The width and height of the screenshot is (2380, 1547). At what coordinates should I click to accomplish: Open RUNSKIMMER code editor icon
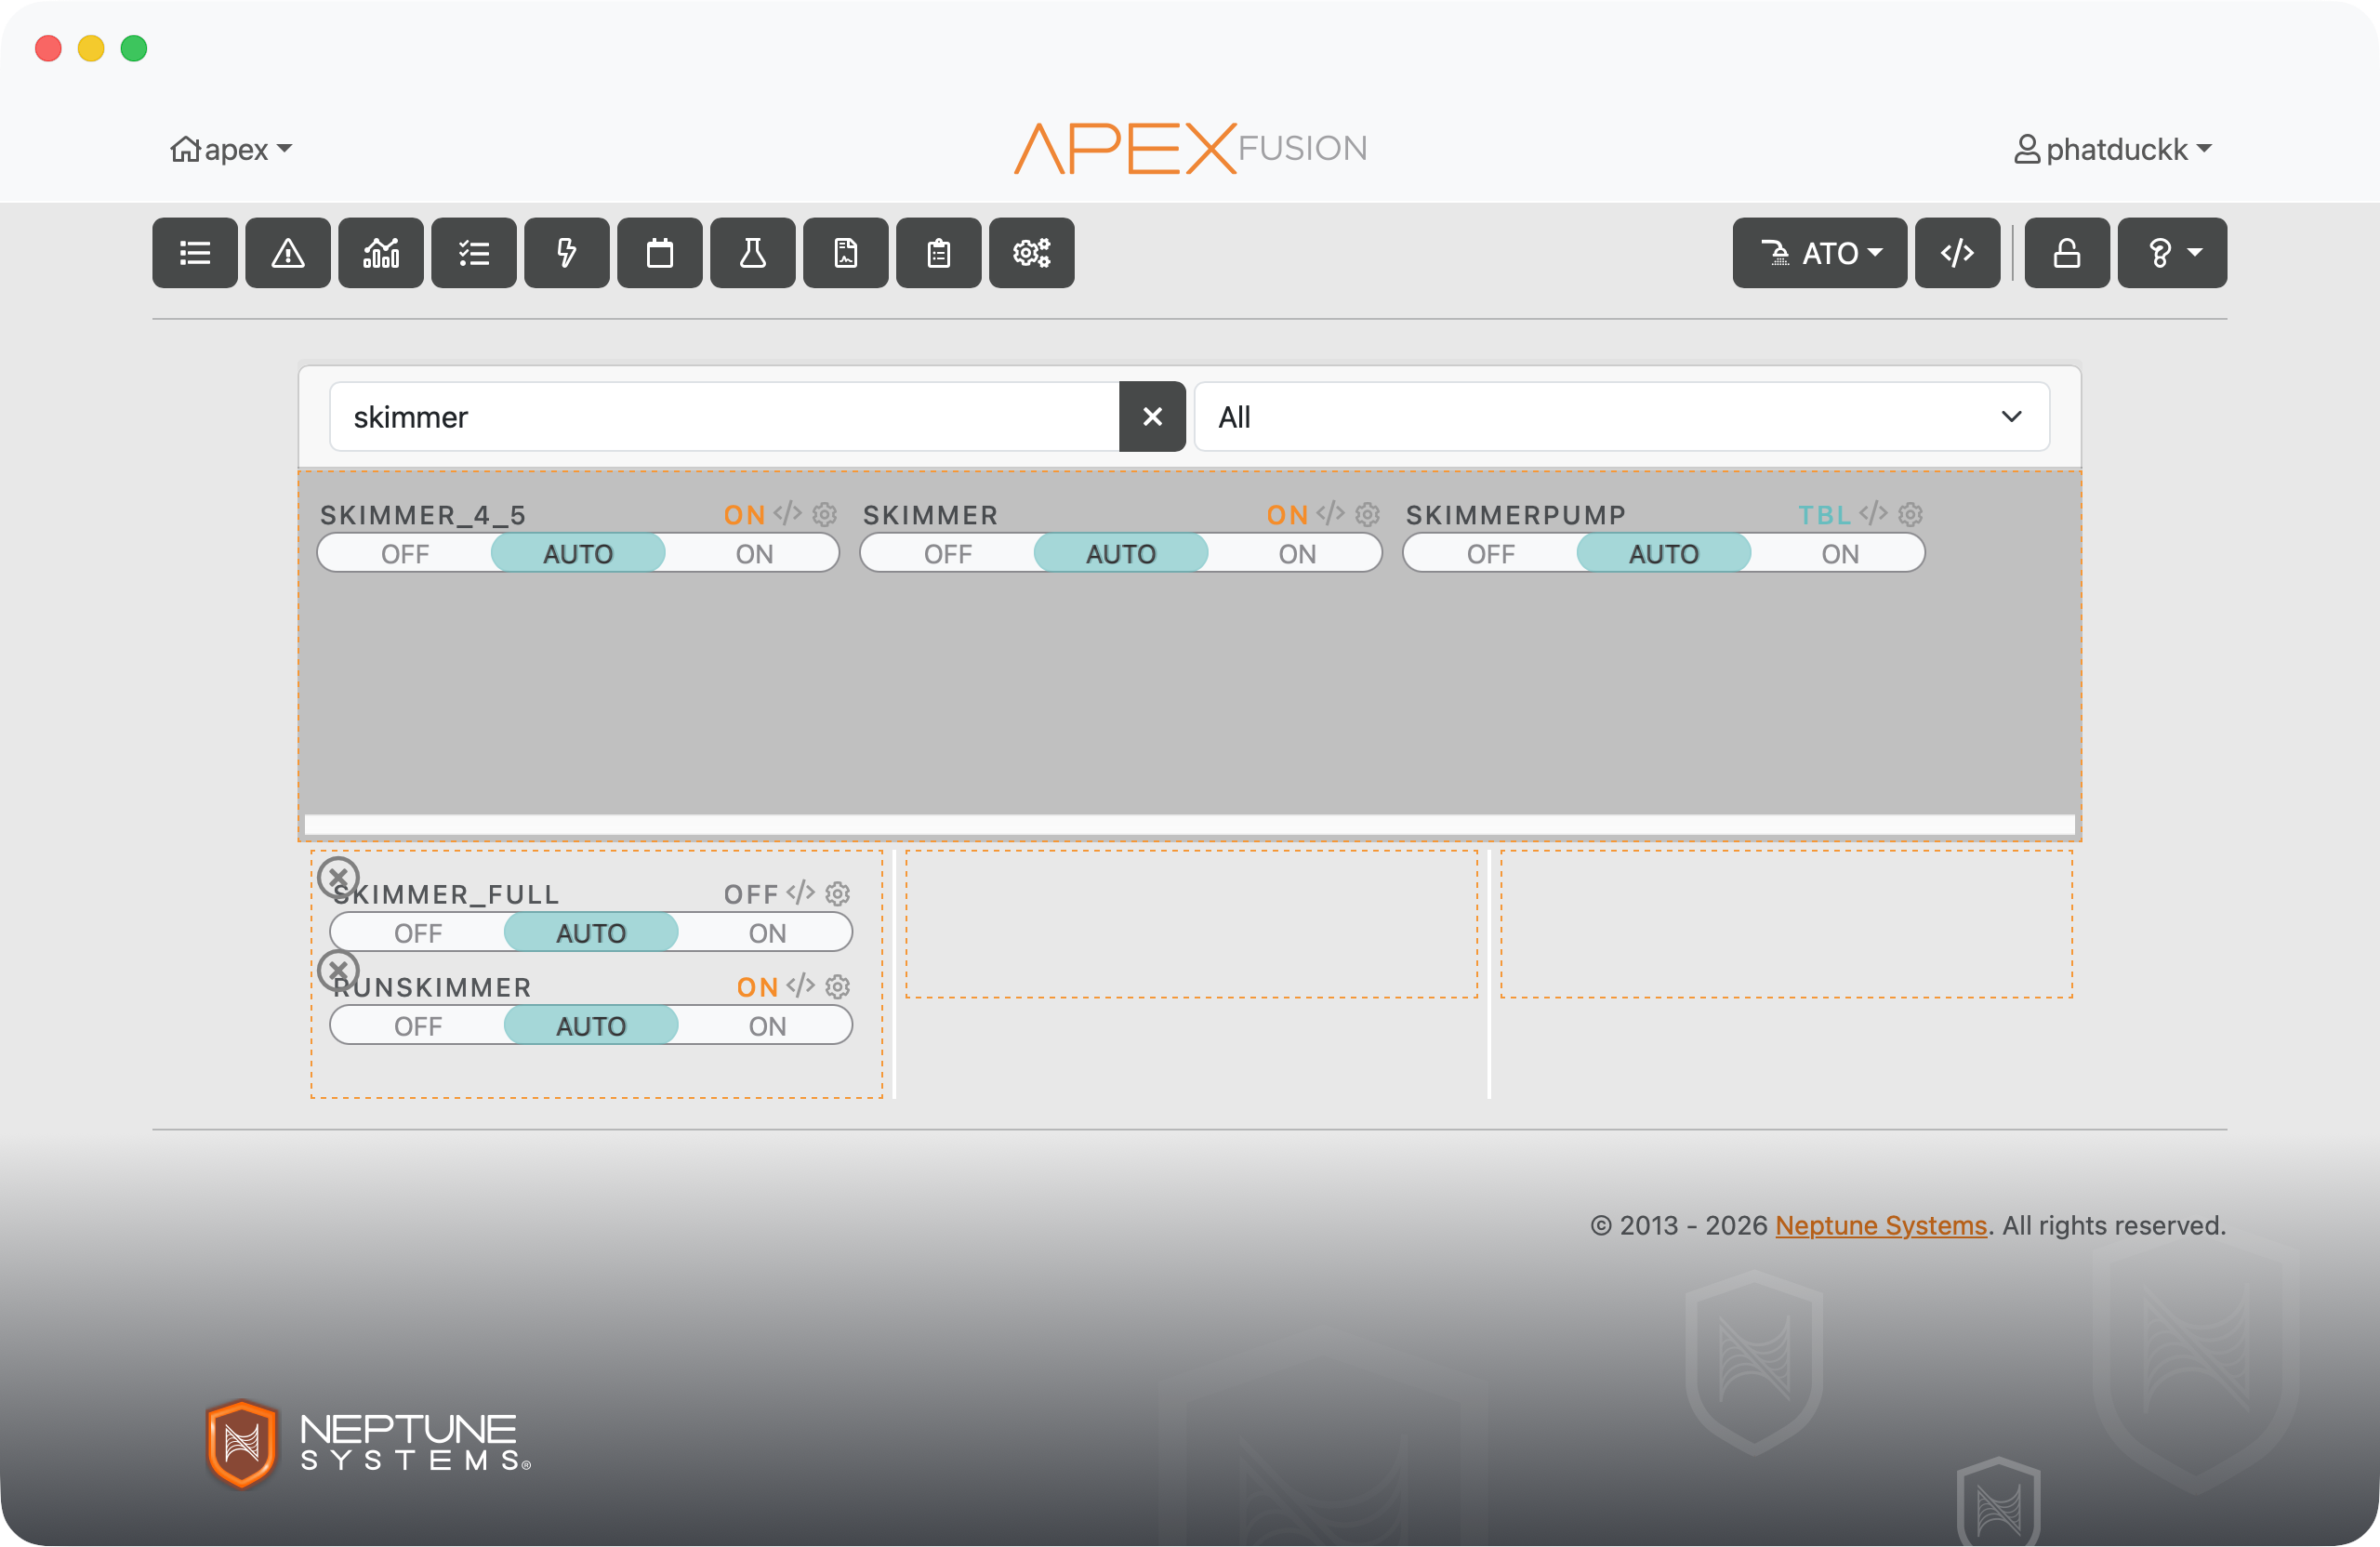click(x=801, y=986)
